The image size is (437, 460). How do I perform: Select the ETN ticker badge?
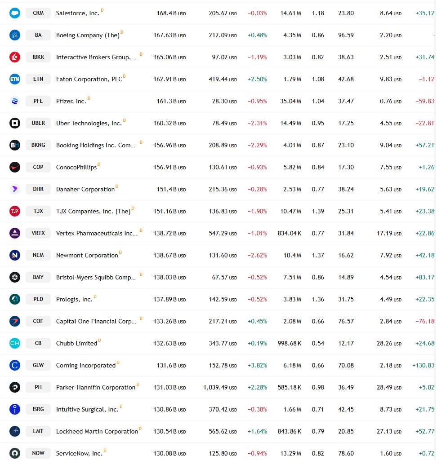pos(38,79)
